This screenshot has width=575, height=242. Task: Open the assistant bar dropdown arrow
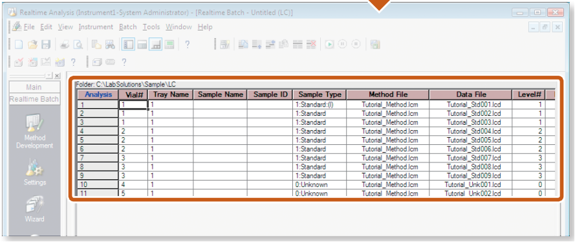coord(50,76)
